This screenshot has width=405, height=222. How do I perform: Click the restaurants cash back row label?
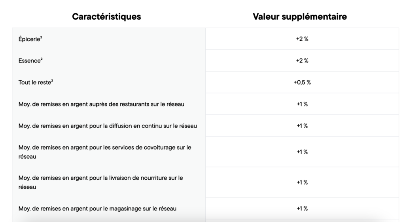click(101, 104)
